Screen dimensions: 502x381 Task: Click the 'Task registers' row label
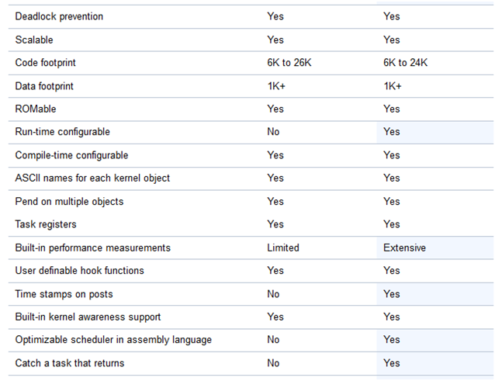(x=46, y=224)
